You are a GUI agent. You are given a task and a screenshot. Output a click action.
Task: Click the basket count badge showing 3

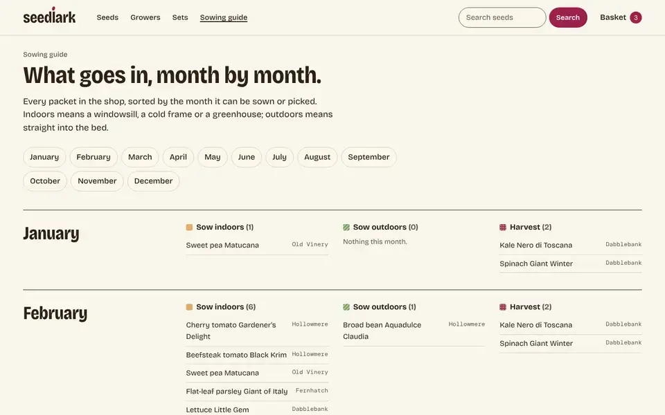click(x=635, y=17)
